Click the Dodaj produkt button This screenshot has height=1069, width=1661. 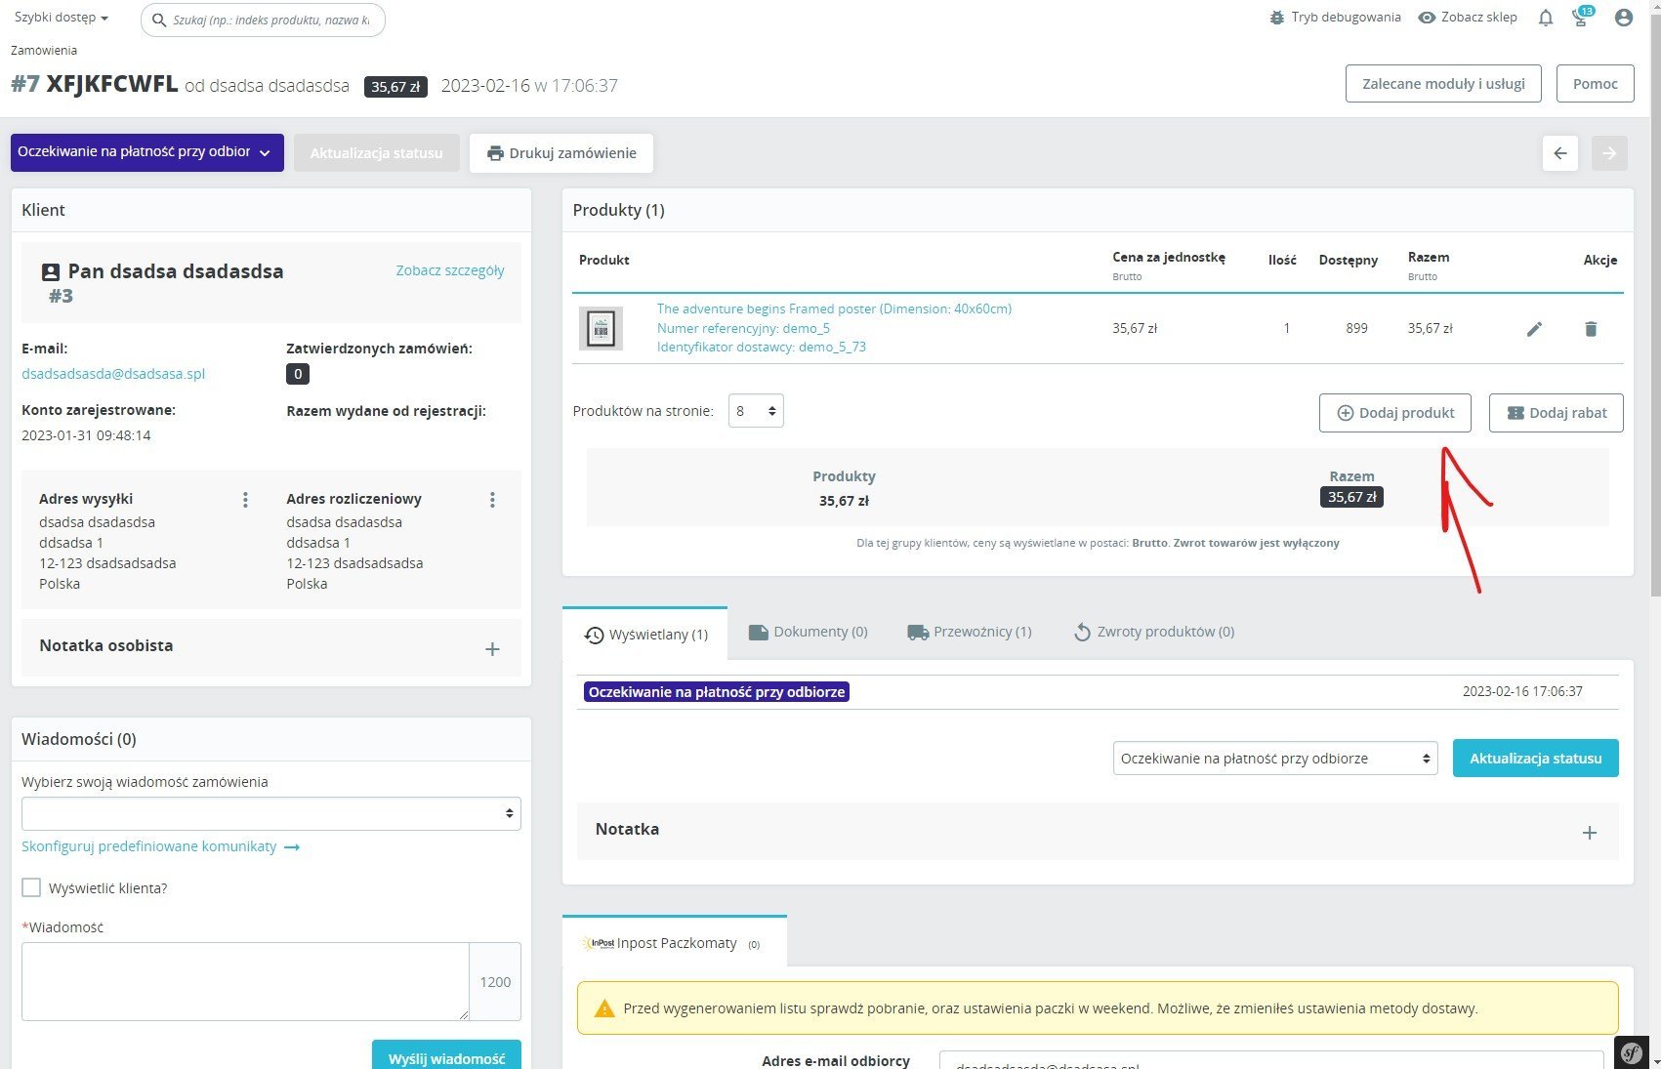point(1395,413)
